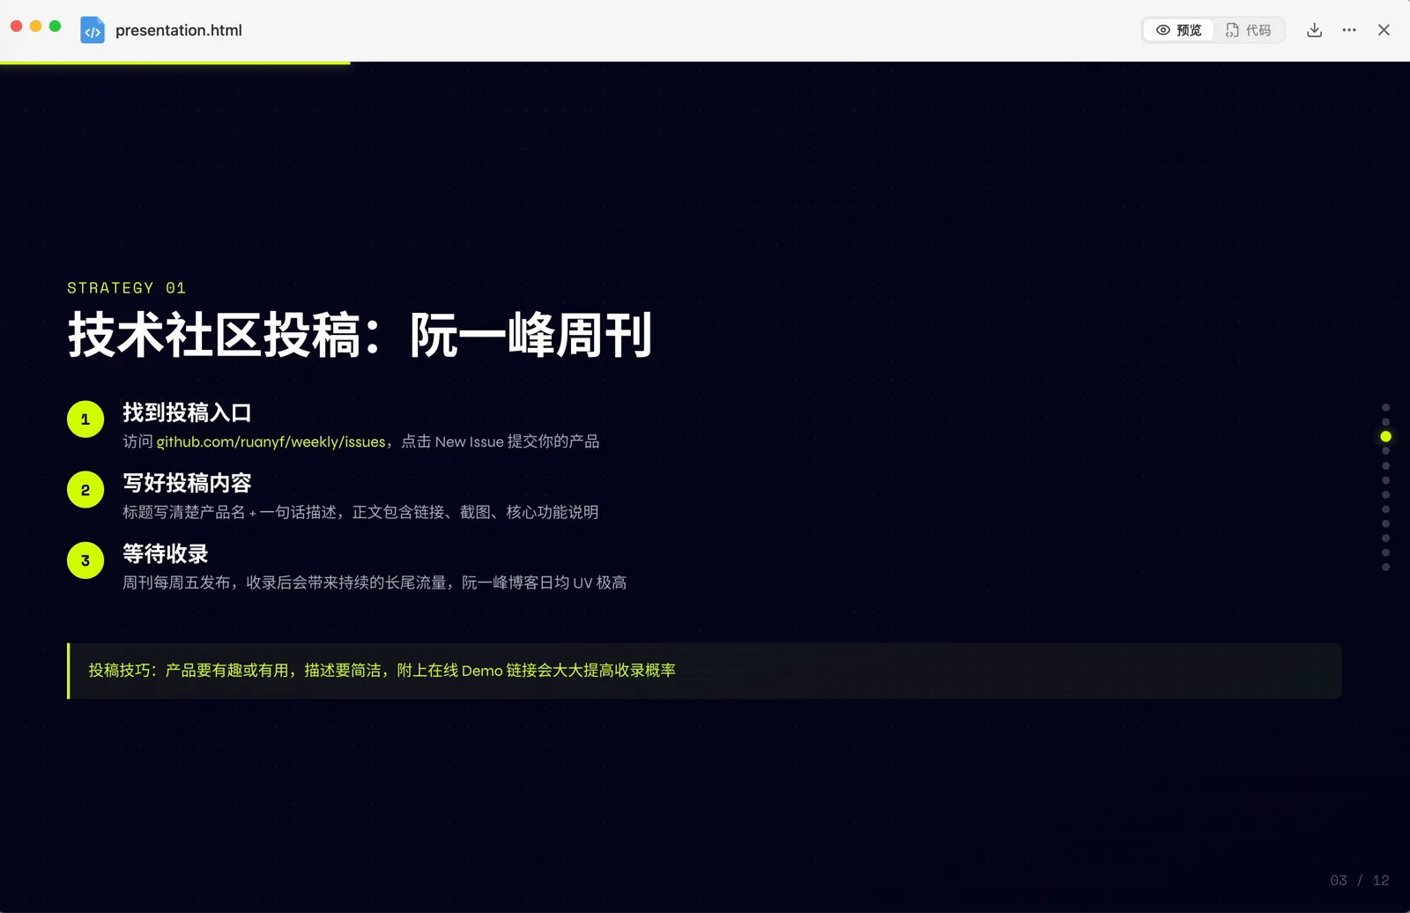Close the preview panel with X
1410x913 pixels.
[1384, 30]
